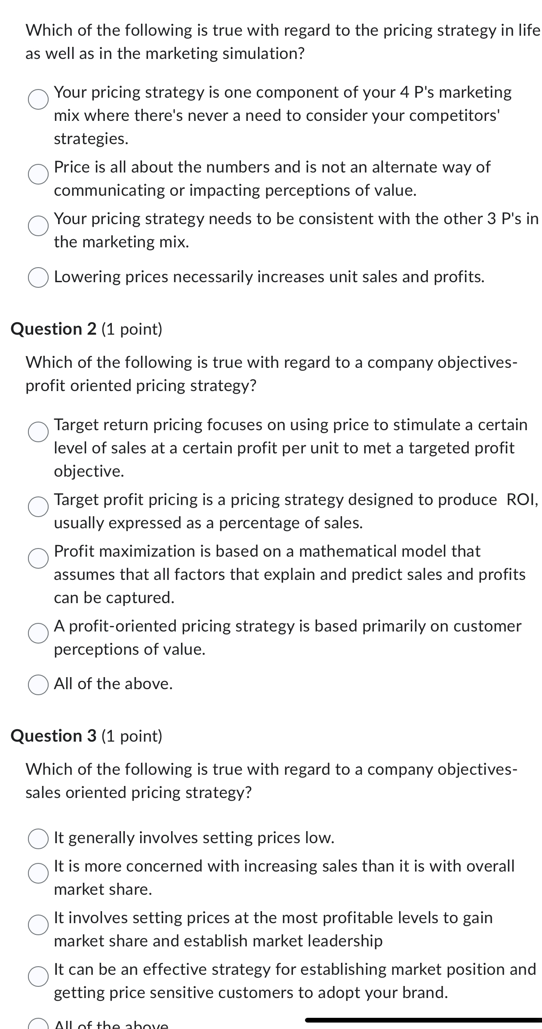542x1029 pixels.
Task: Select 'Profit maximization is based on a mathematical model'
Action: (38, 558)
